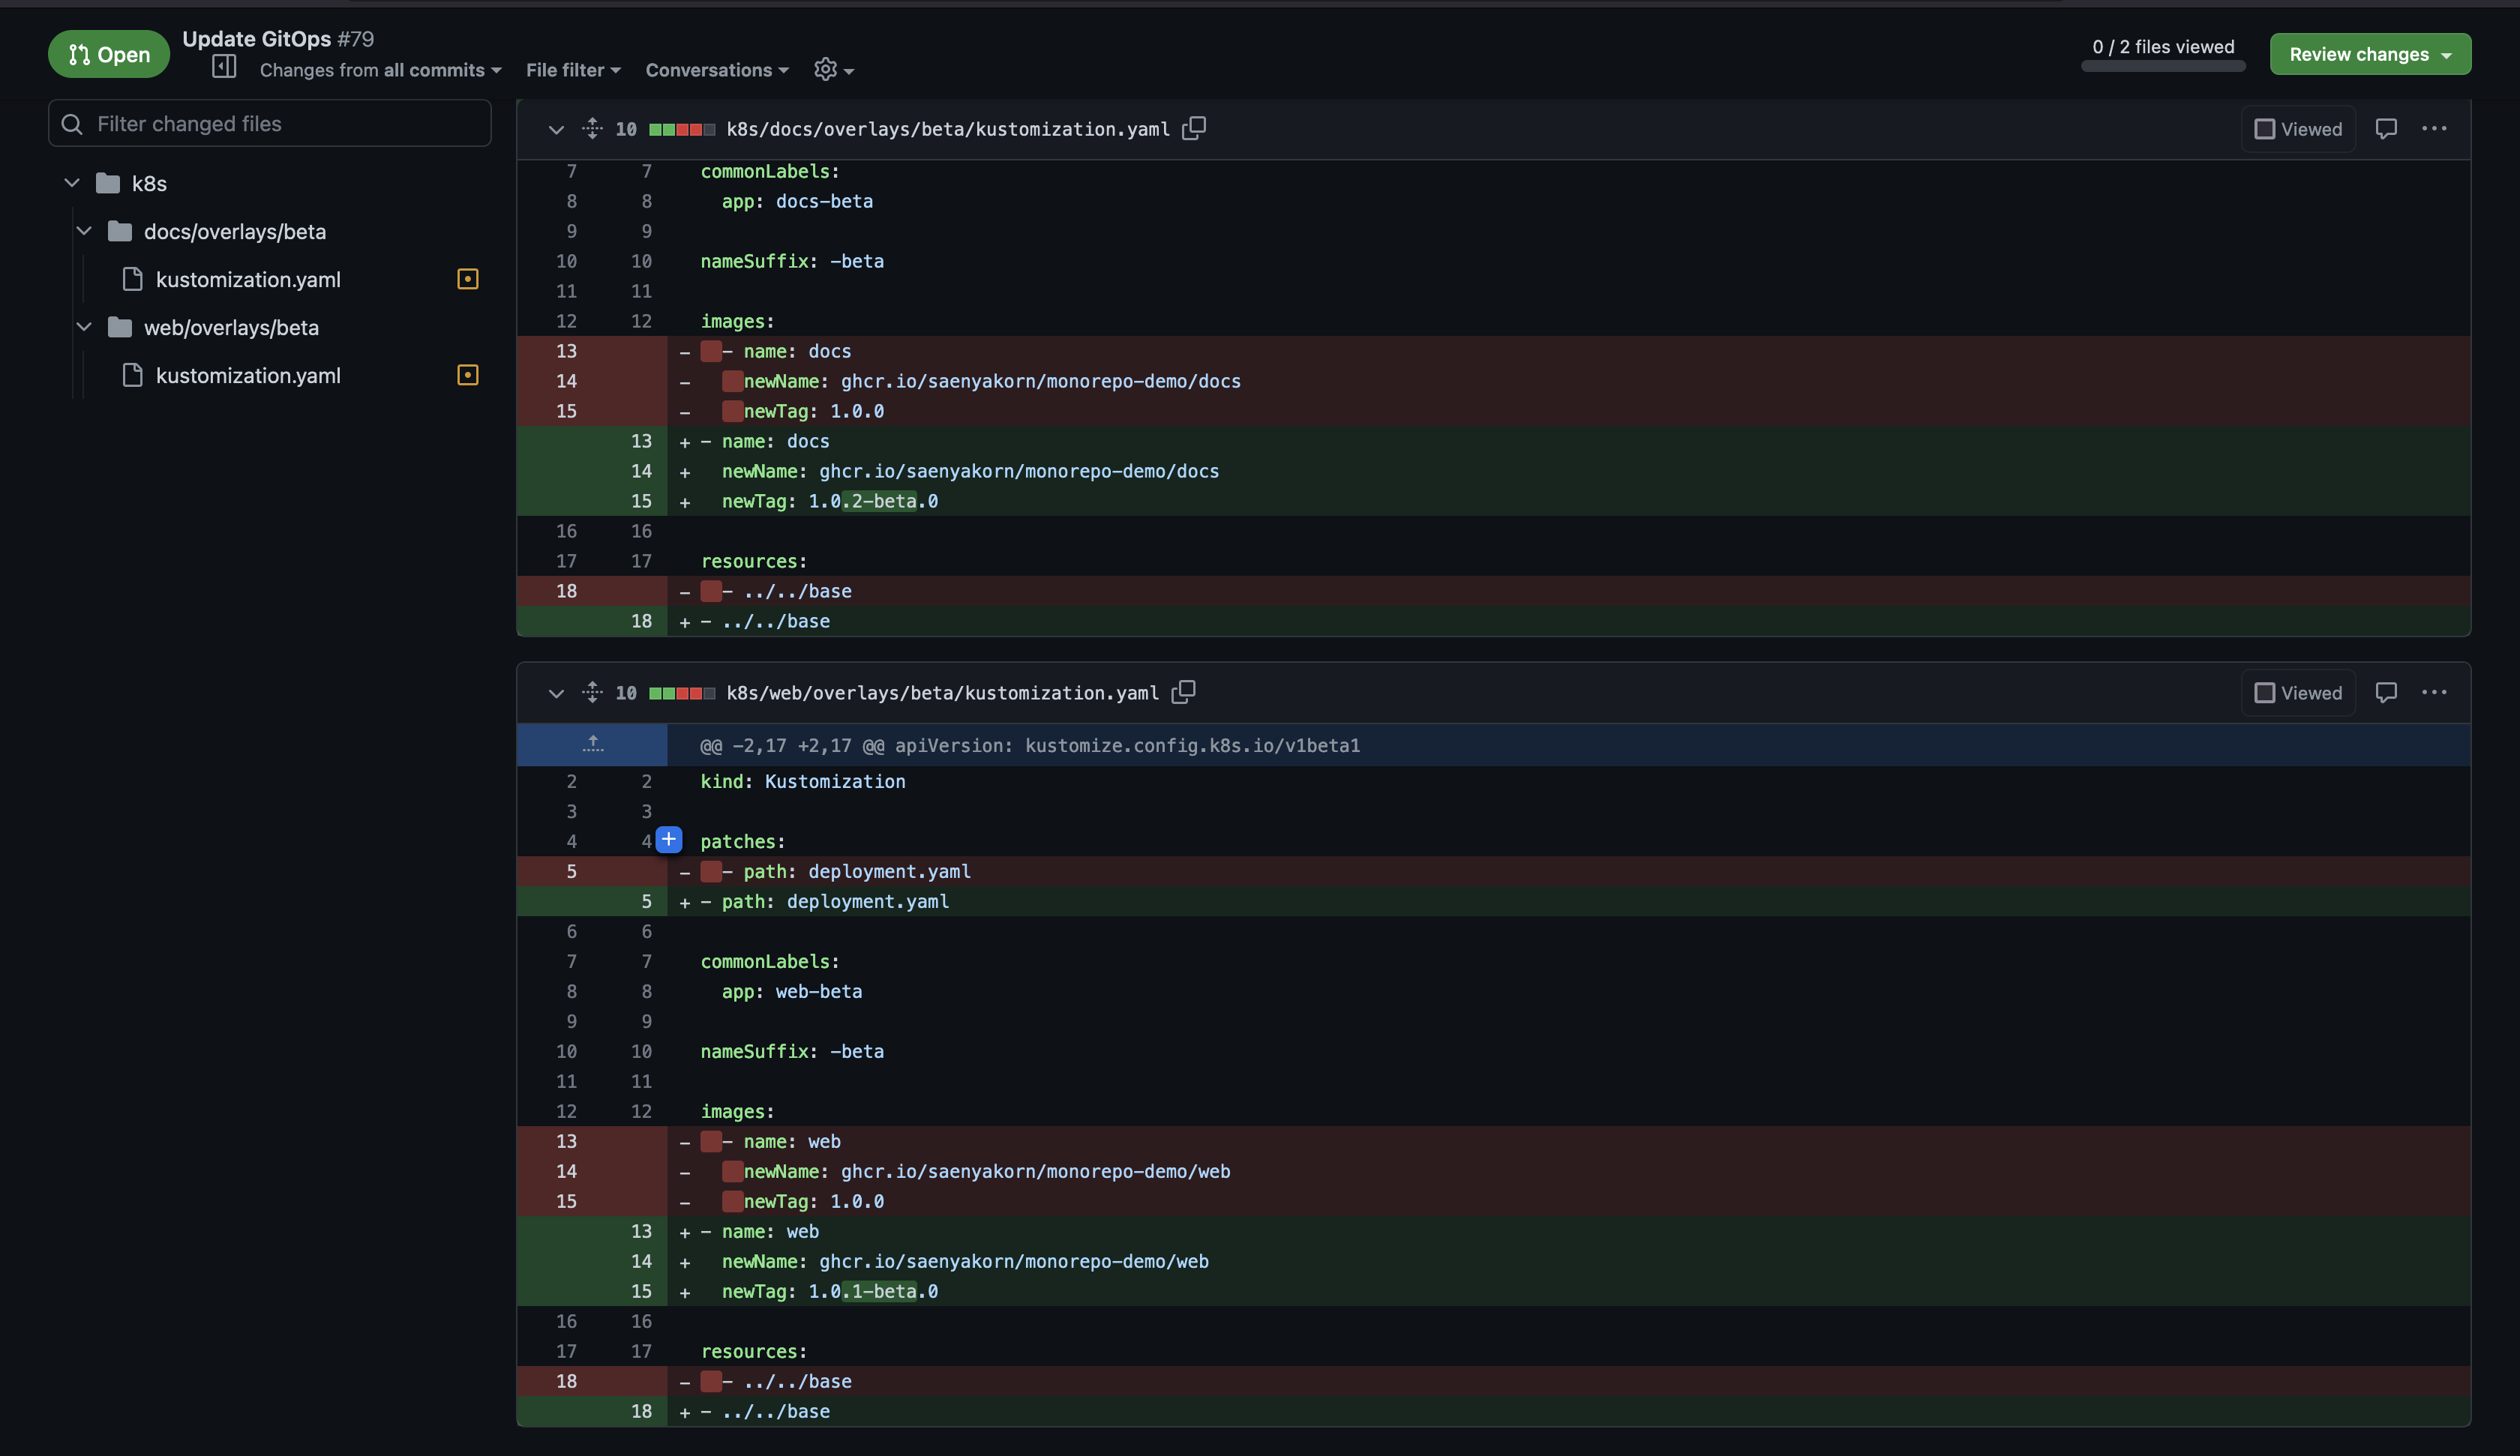The height and width of the screenshot is (1456, 2520).
Task: Click the blue add-comment plus on line 4
Action: click(669, 840)
